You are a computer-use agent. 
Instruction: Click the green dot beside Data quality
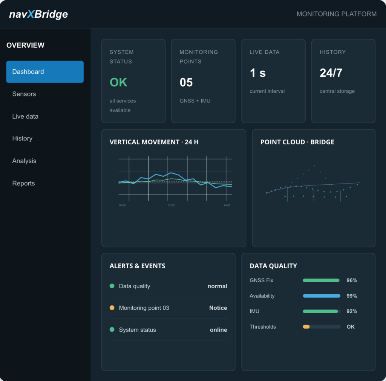point(112,286)
